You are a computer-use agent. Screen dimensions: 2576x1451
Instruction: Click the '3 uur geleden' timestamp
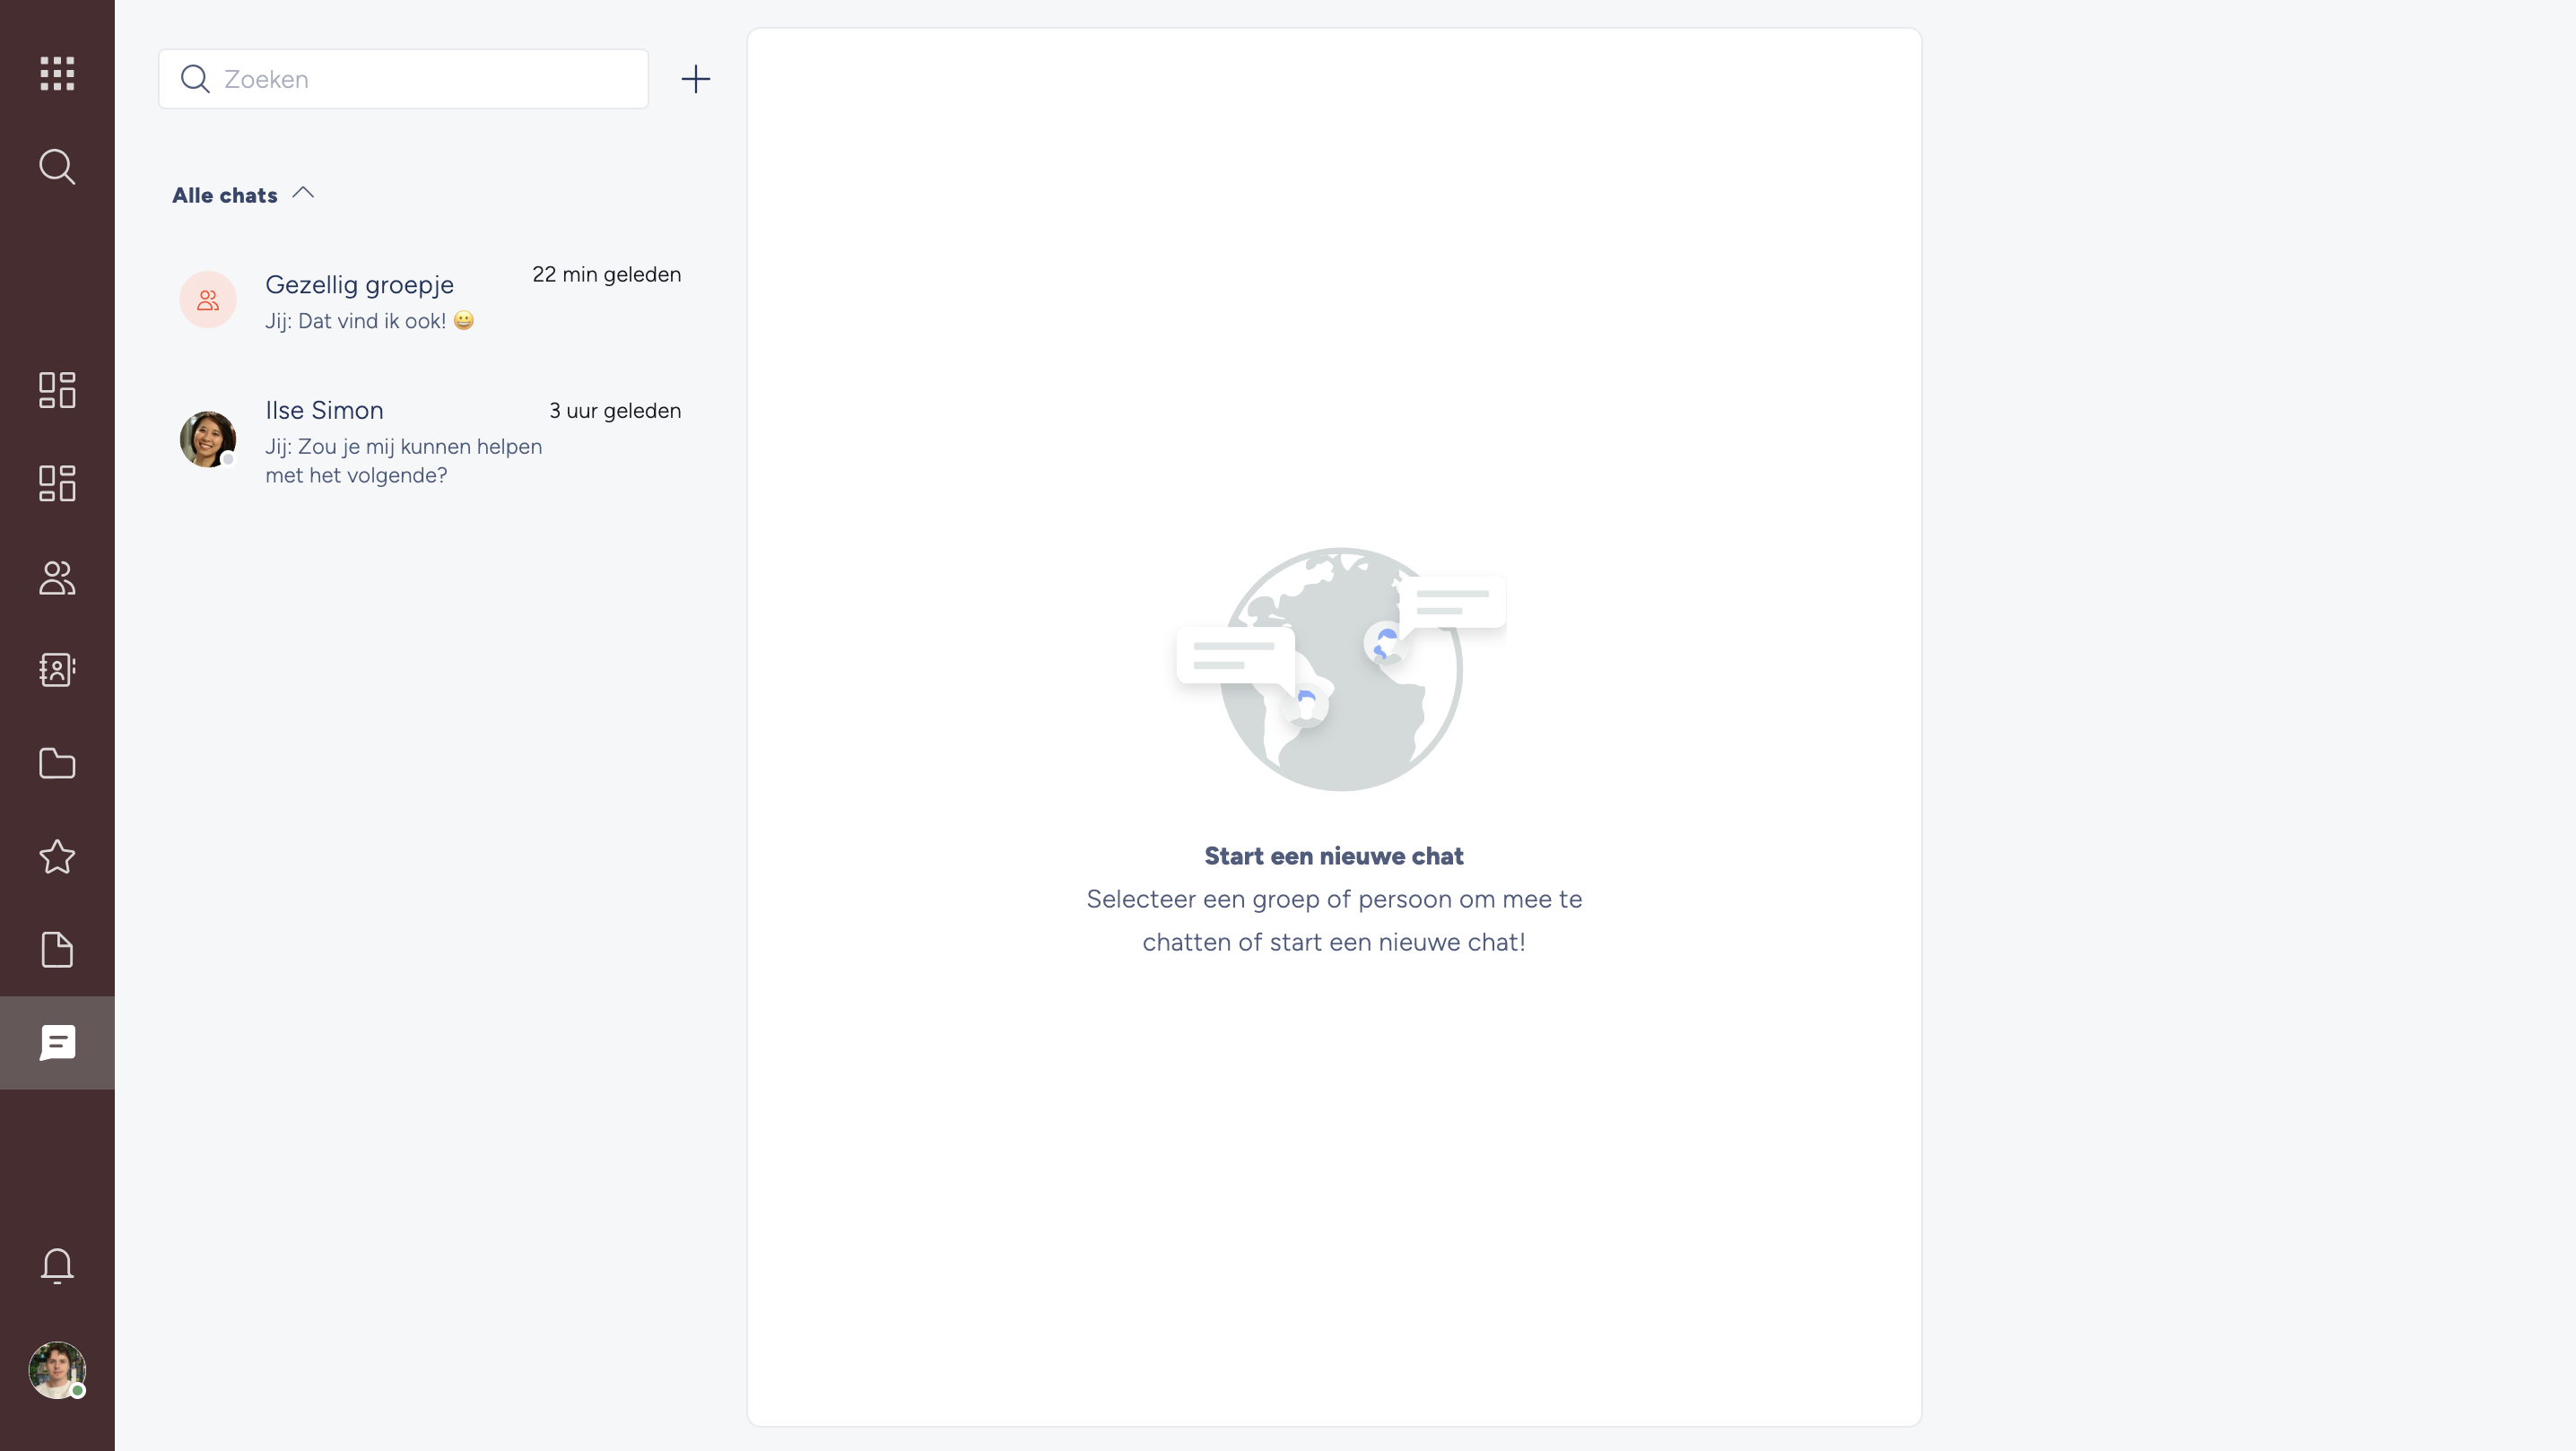tap(615, 410)
